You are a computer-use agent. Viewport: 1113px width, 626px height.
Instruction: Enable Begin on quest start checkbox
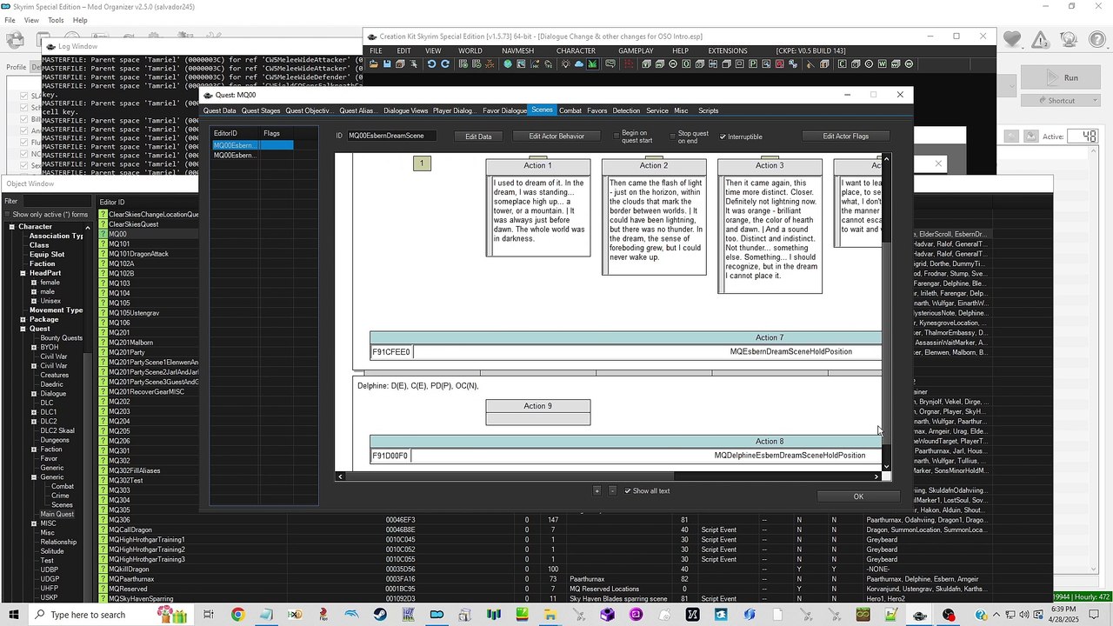click(x=616, y=136)
